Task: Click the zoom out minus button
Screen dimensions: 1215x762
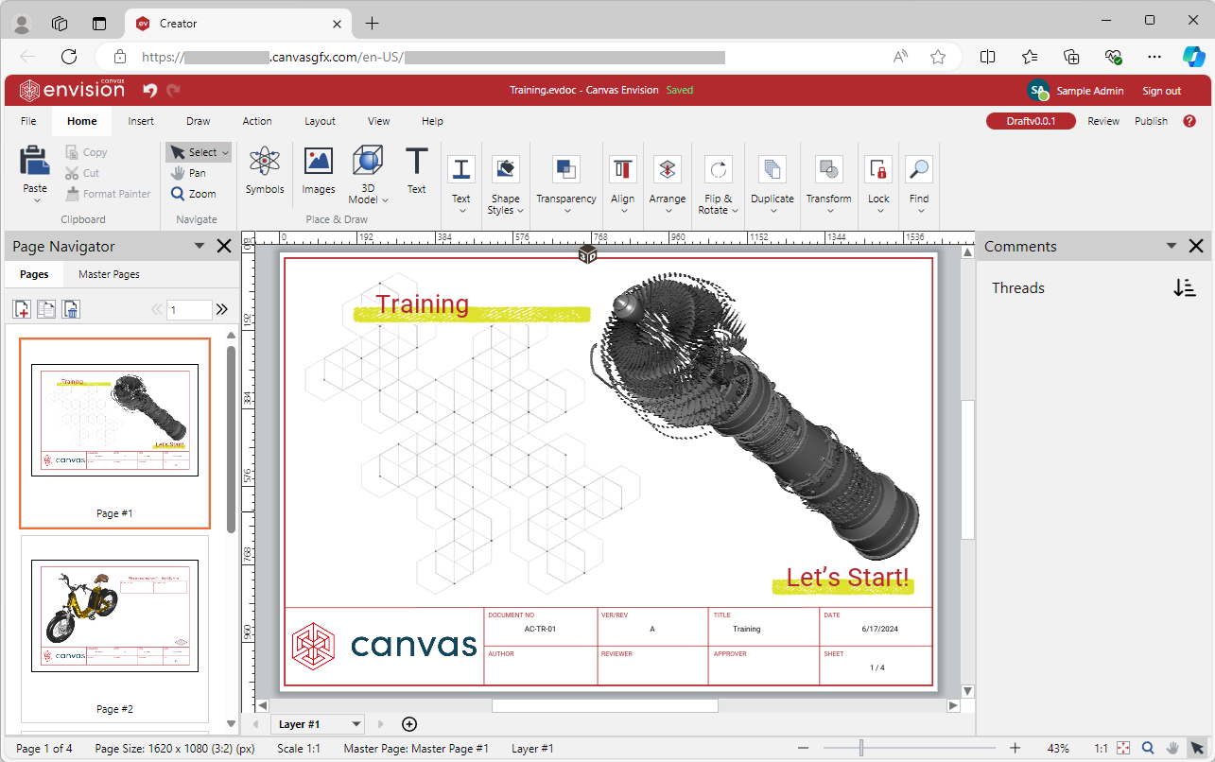Action: point(803,748)
